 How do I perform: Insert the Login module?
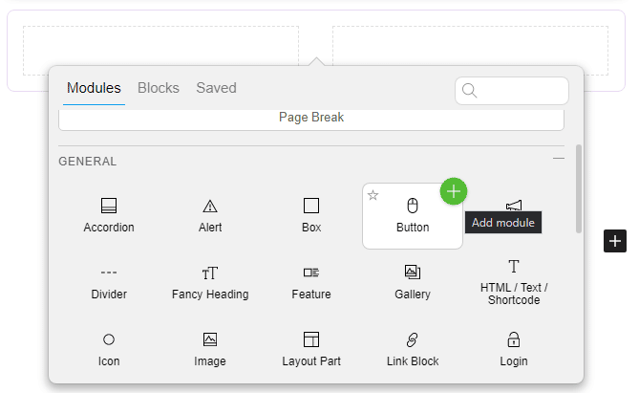point(514,348)
